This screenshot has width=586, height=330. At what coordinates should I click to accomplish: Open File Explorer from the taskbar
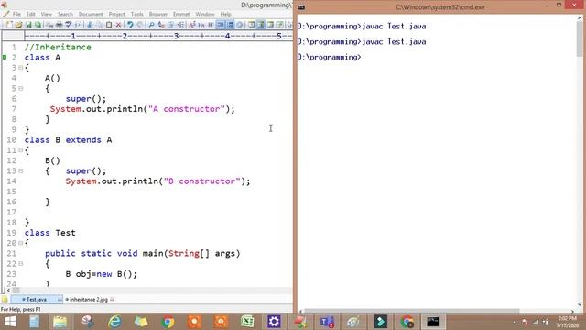(60, 322)
